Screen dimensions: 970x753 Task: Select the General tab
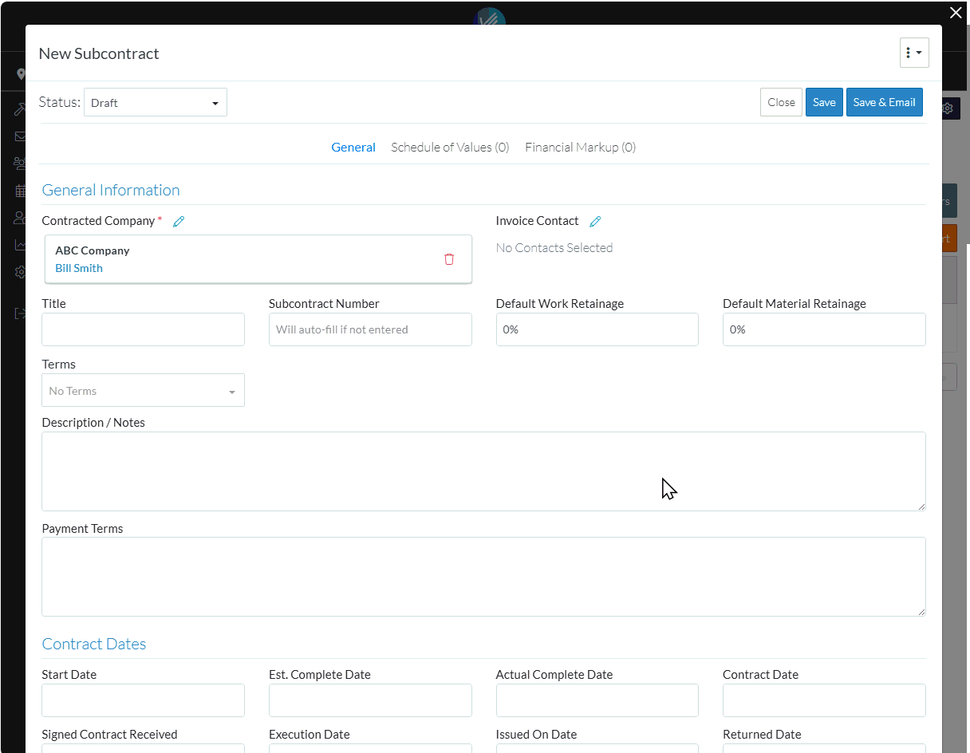point(353,148)
